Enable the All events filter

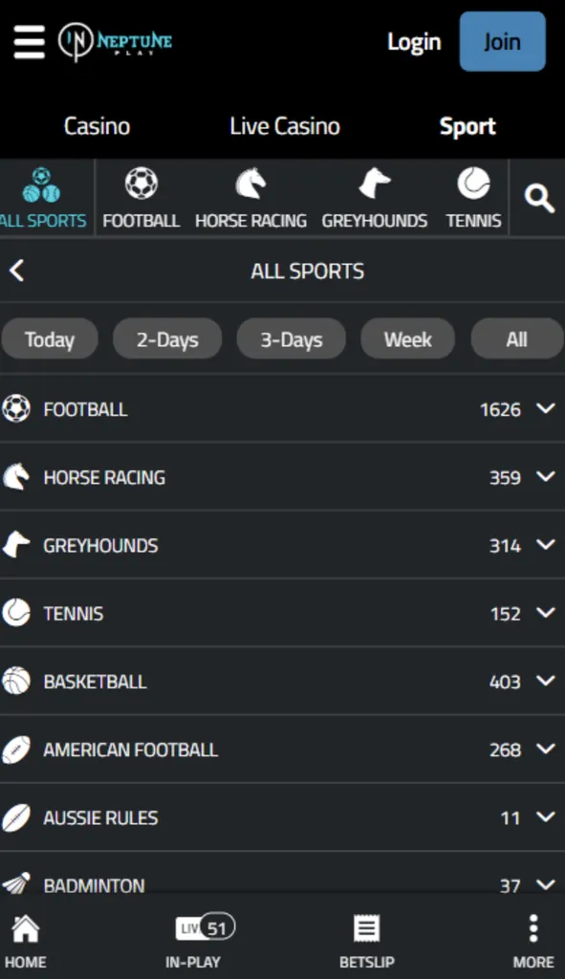point(517,338)
